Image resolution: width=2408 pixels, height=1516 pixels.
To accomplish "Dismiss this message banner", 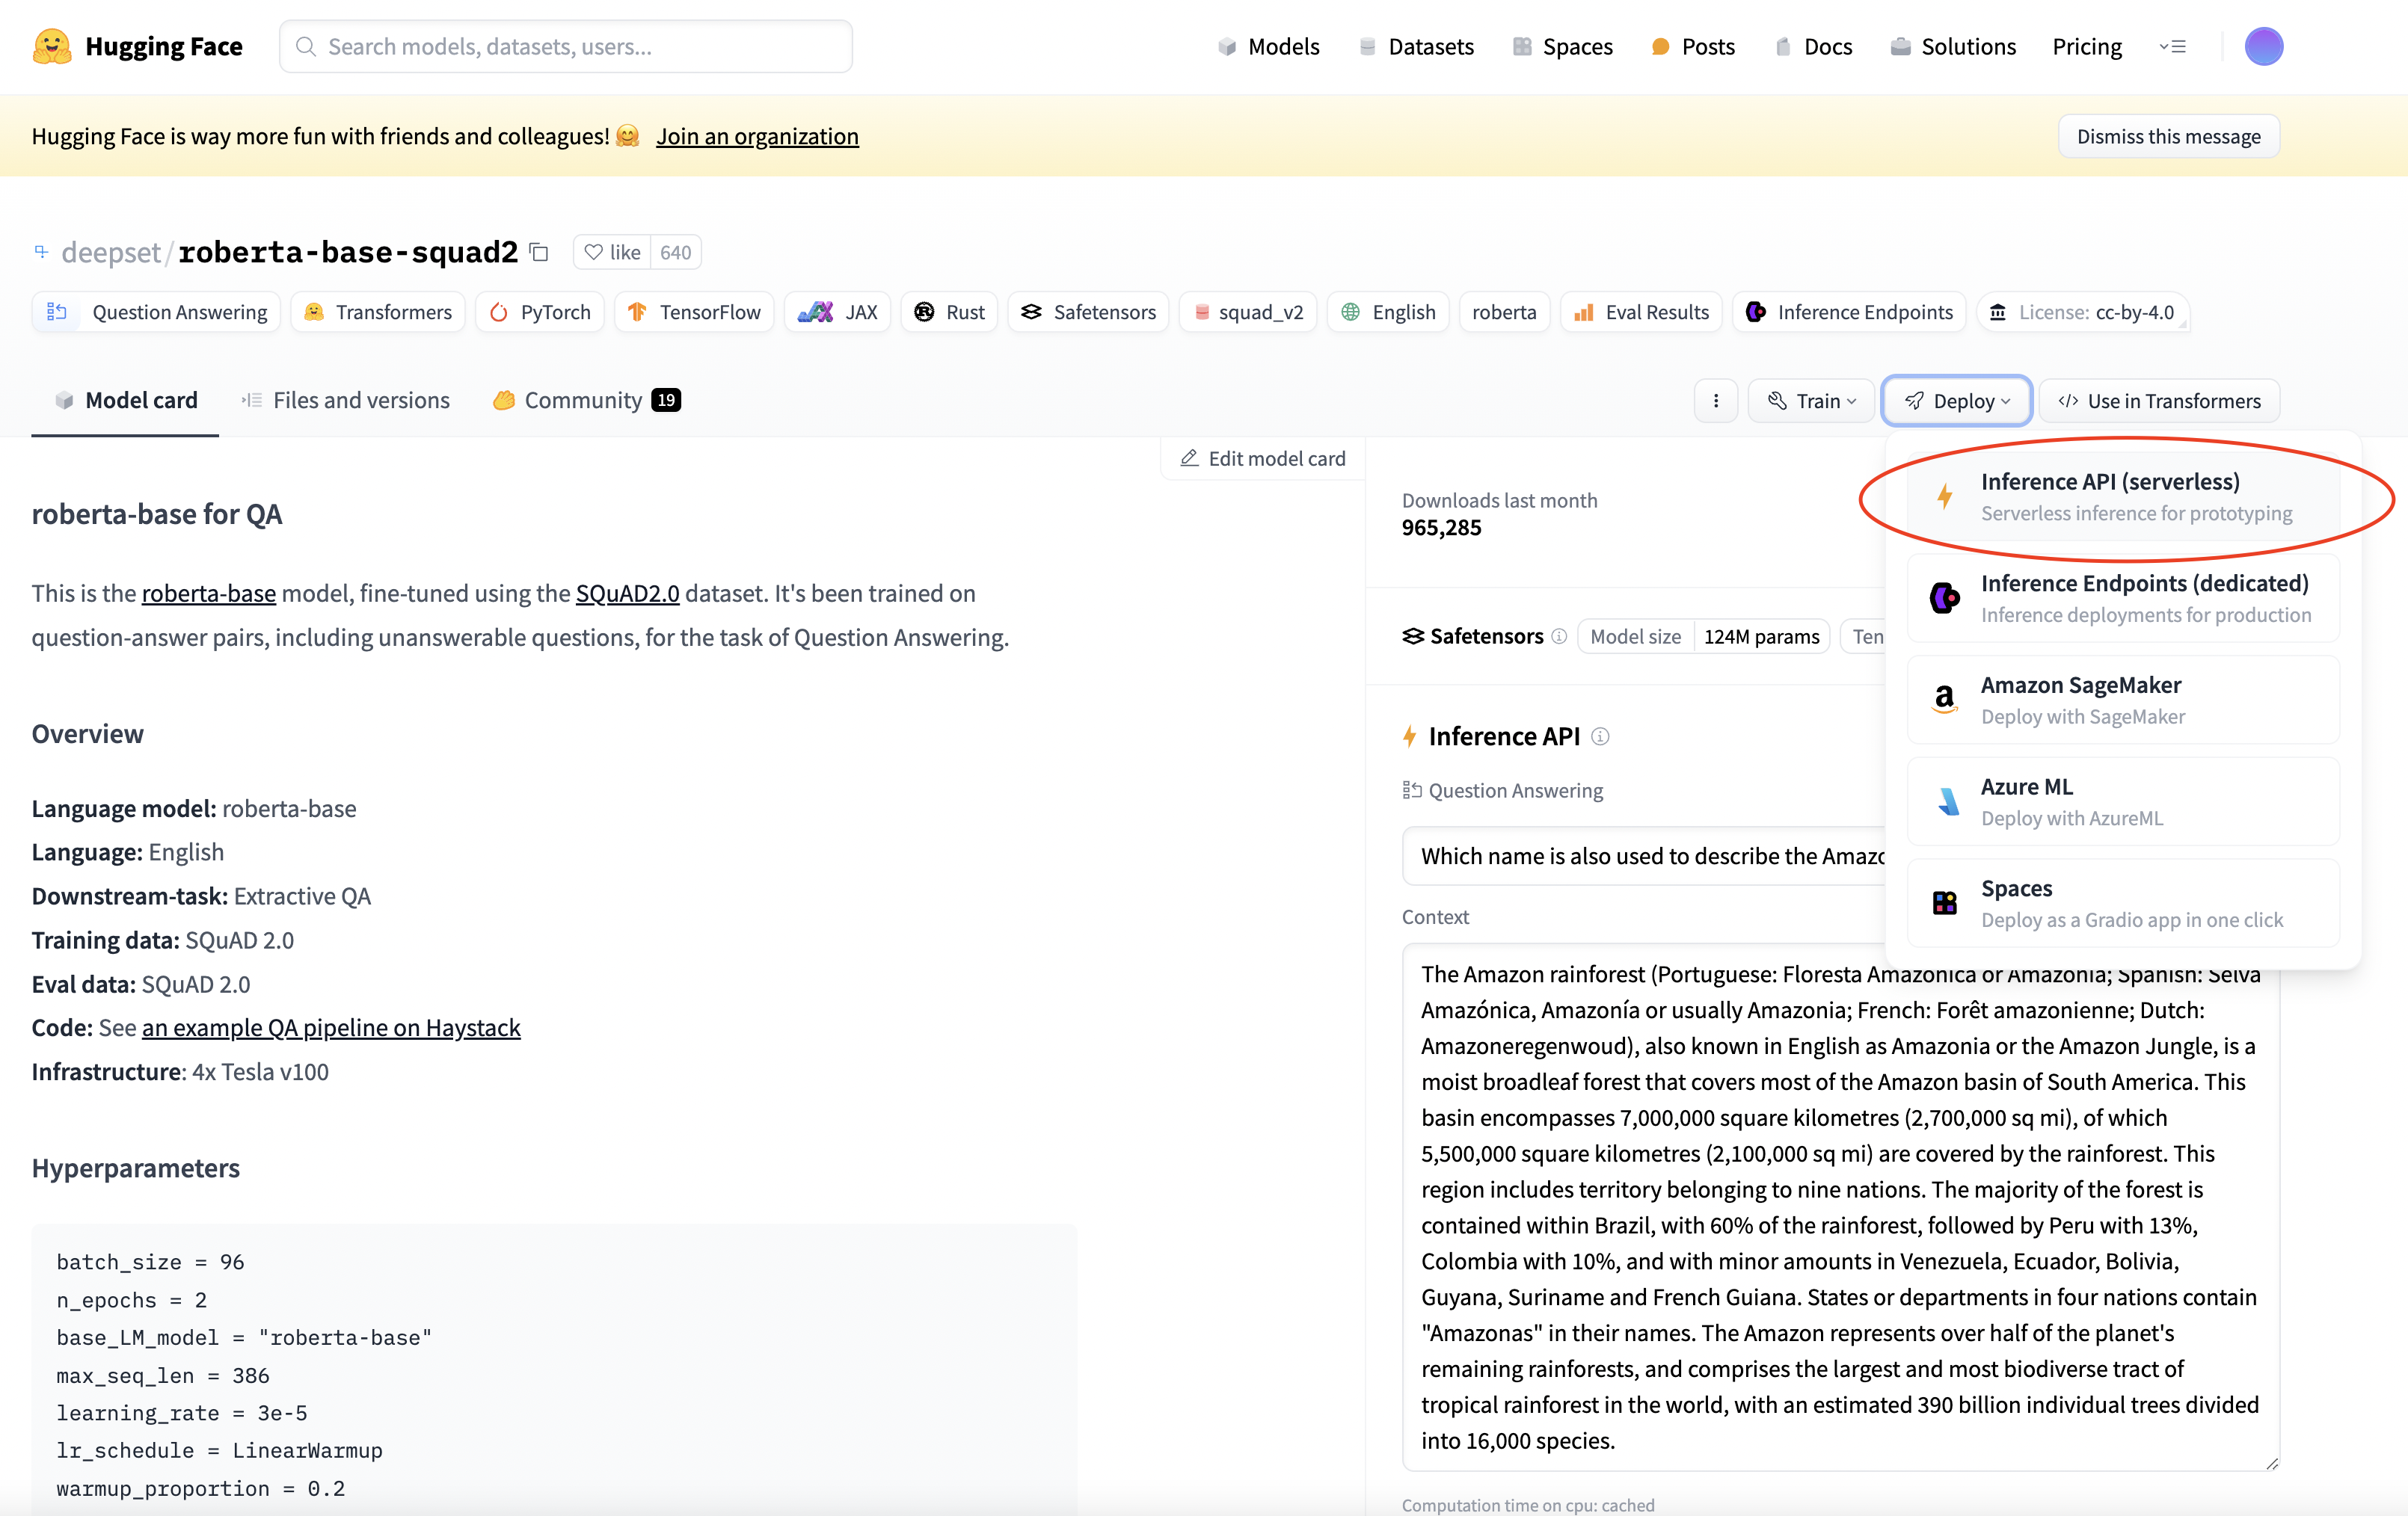I will [x=2168, y=136].
